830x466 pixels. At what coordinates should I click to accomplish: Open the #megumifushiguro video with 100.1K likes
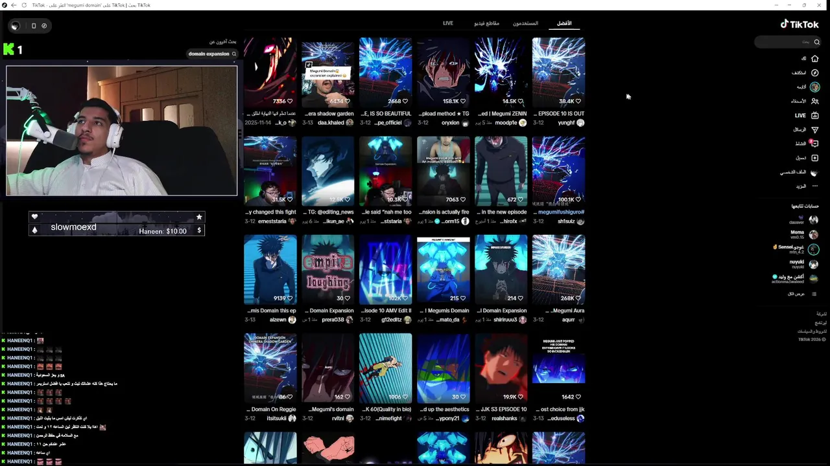558,170
